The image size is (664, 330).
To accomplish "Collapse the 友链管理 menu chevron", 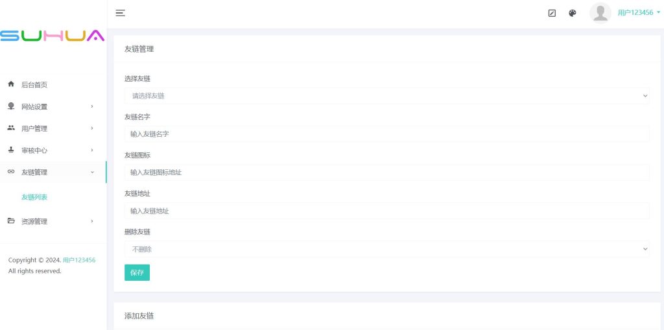I will pyautogui.click(x=92, y=172).
